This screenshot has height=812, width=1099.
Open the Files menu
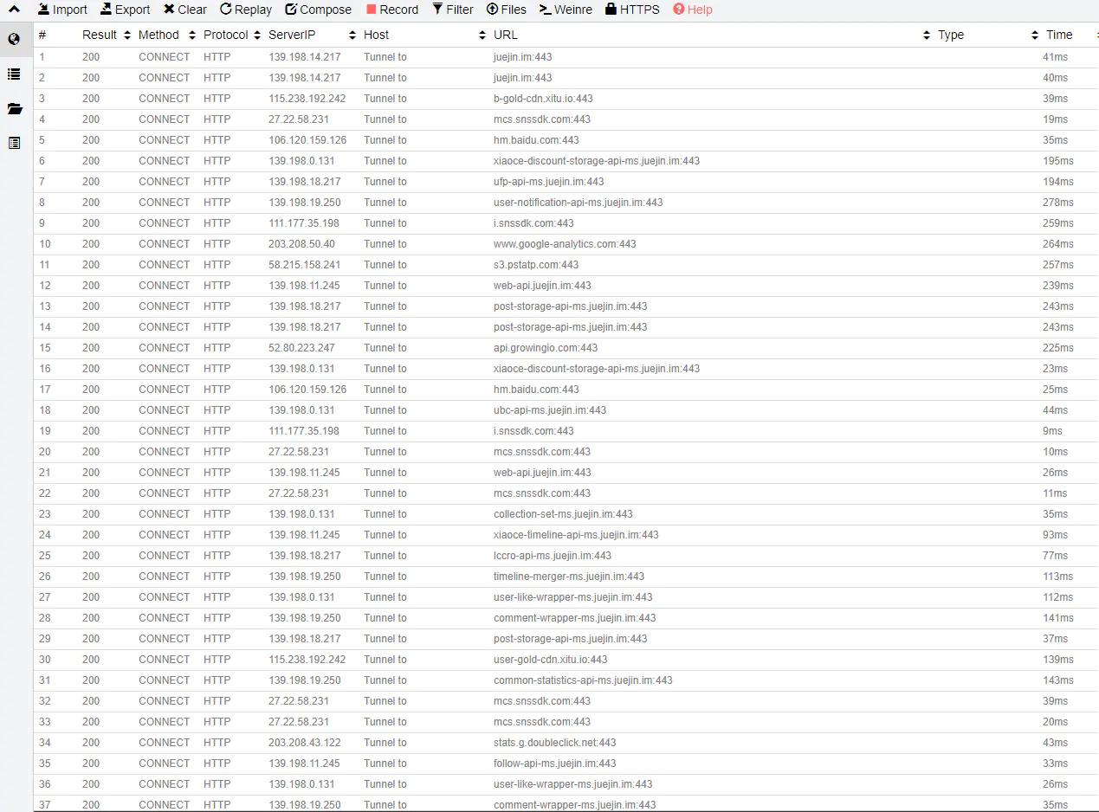click(x=507, y=10)
